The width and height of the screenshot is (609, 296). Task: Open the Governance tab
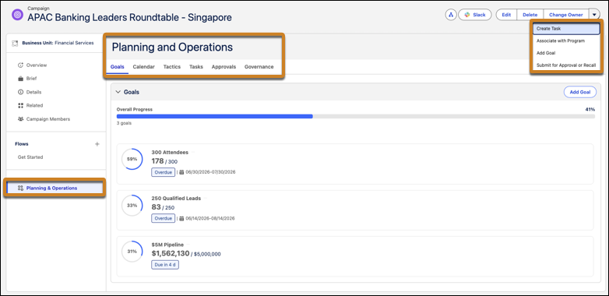coord(259,67)
